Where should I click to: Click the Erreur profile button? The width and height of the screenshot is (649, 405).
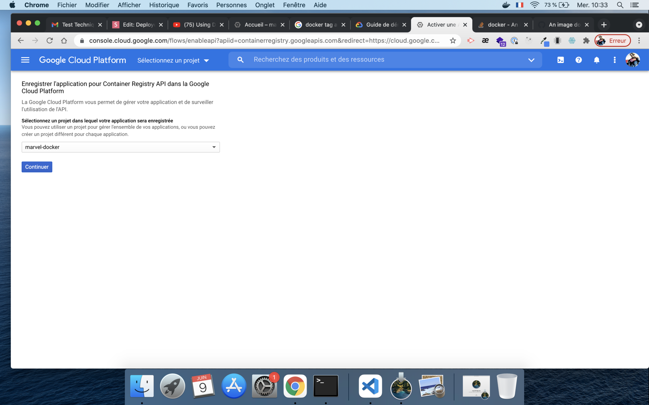(x=613, y=40)
